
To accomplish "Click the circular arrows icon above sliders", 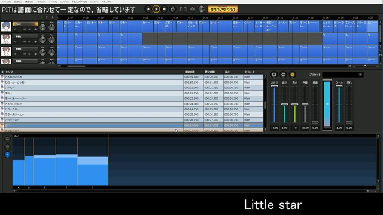I will 283,75.
